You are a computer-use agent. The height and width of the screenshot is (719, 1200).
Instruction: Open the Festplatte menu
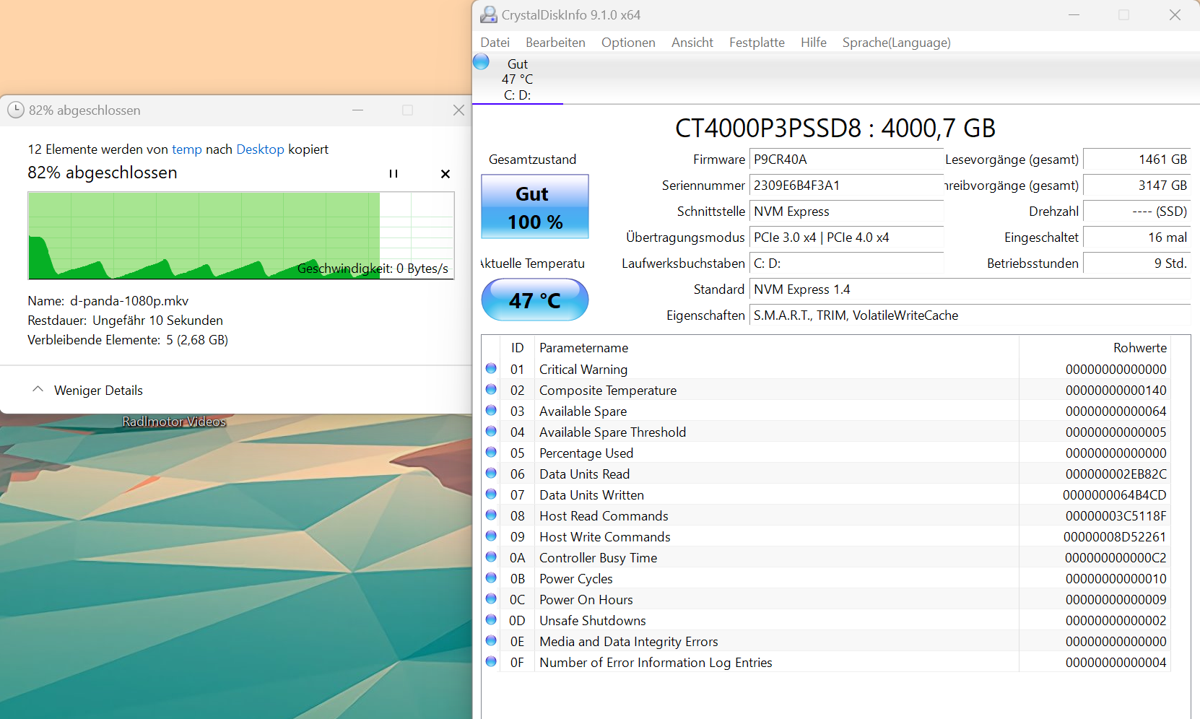757,43
